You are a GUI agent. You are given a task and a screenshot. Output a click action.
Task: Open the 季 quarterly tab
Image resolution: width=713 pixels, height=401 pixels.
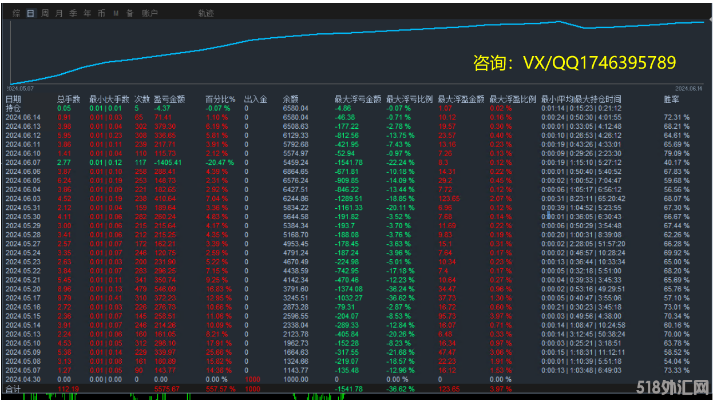point(73,13)
